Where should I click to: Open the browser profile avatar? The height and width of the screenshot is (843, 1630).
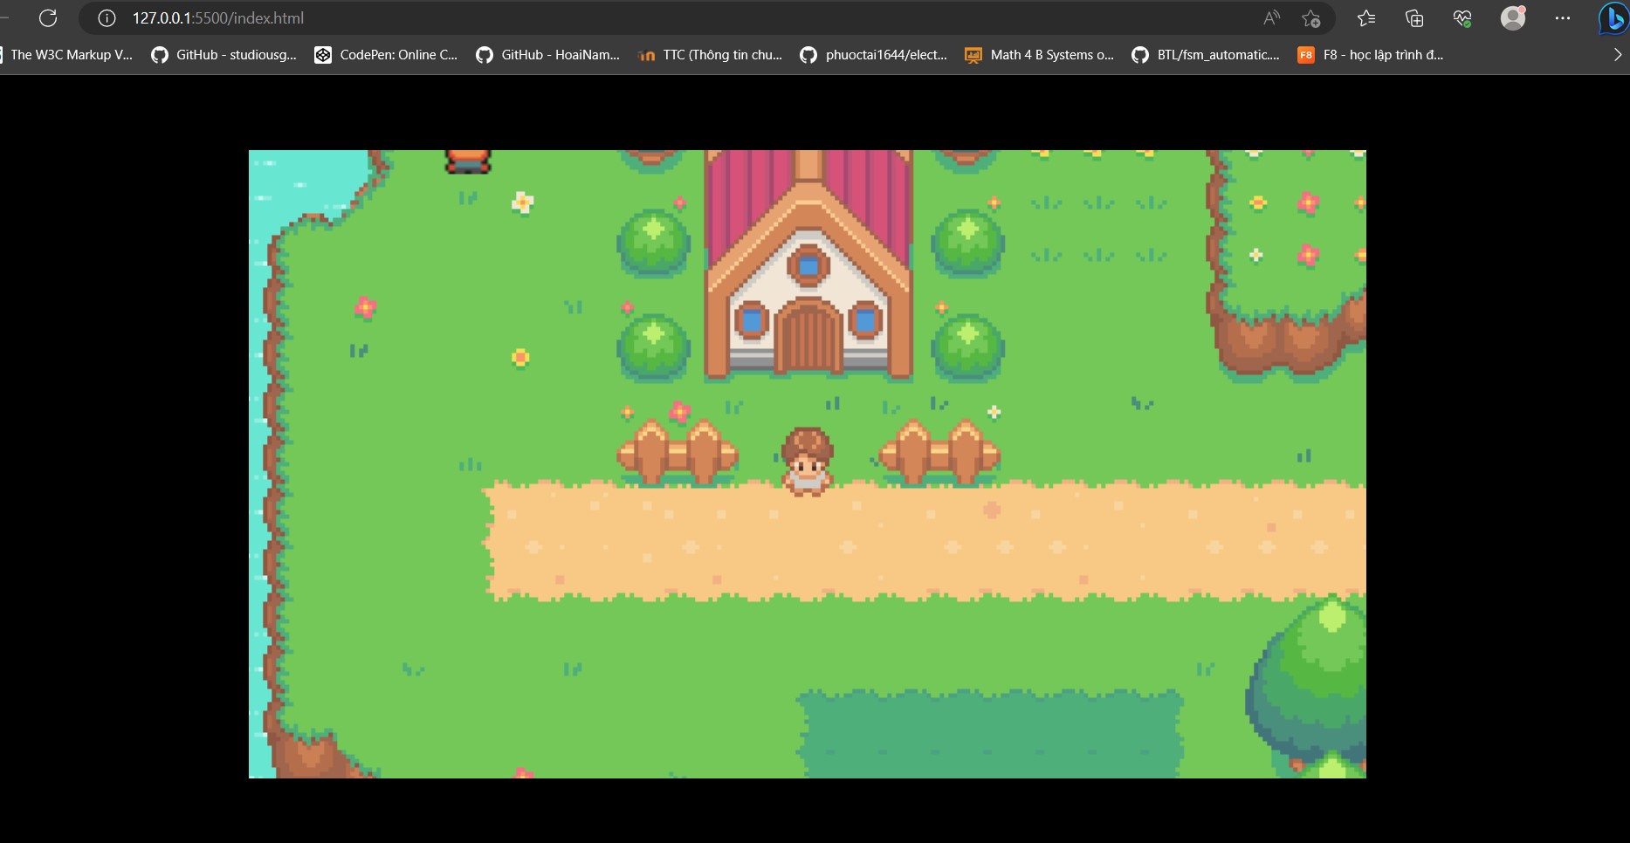[1513, 17]
